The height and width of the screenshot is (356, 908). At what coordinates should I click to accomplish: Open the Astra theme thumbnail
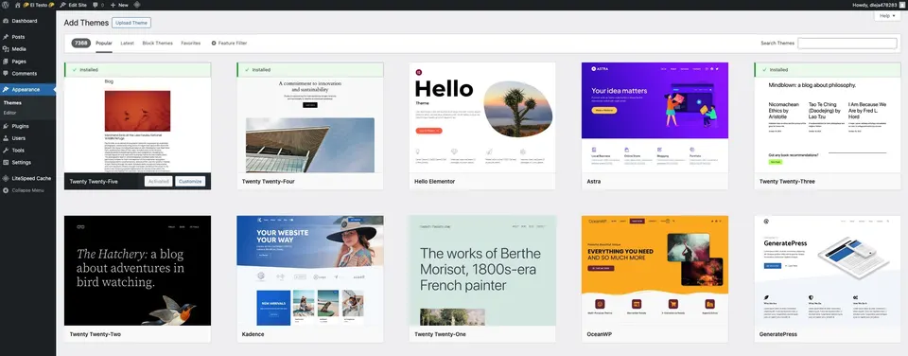click(x=655, y=117)
